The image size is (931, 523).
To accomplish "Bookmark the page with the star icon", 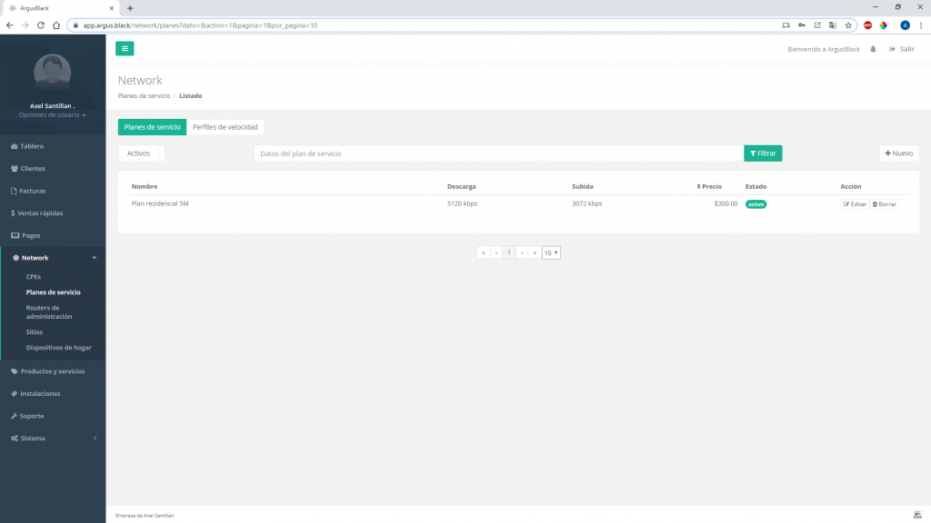I will [x=848, y=25].
